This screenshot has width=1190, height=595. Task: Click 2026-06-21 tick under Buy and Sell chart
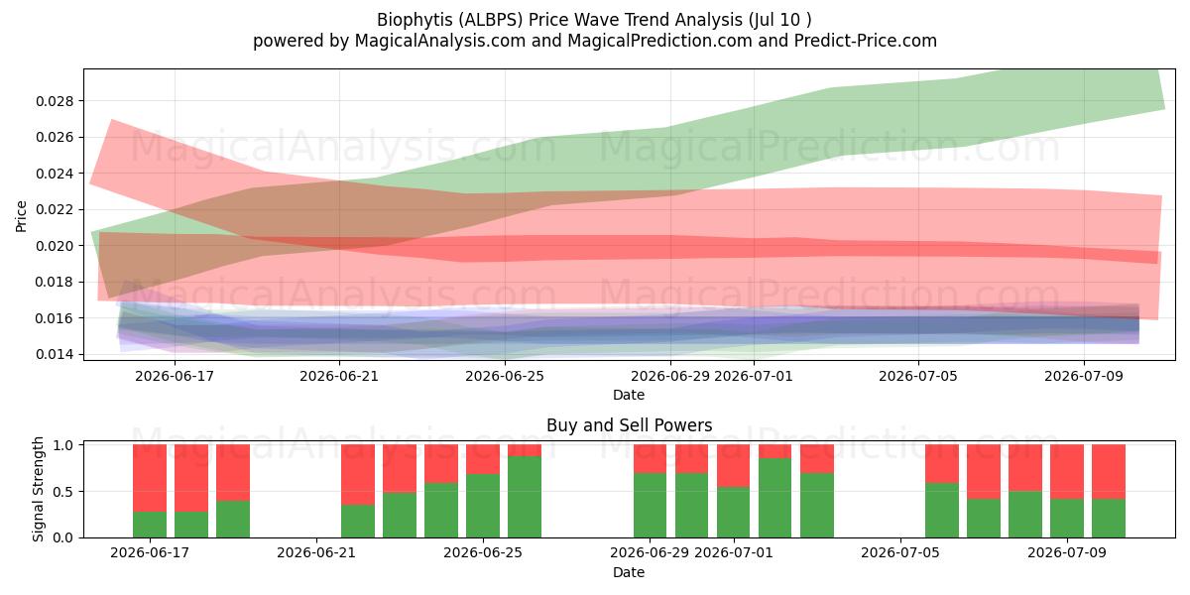(x=316, y=553)
